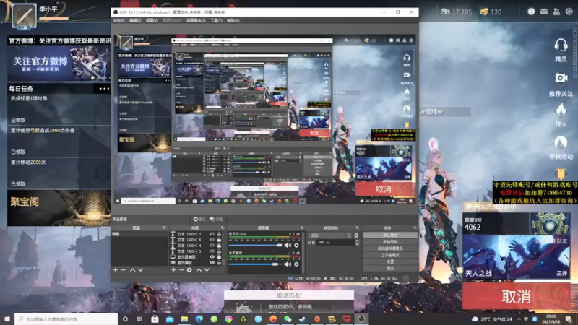The image size is (578, 325).
Task: Open the 视图(V) menu in OBS
Action: point(152,21)
